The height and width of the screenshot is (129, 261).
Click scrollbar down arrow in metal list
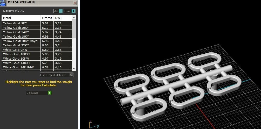pos(74,69)
